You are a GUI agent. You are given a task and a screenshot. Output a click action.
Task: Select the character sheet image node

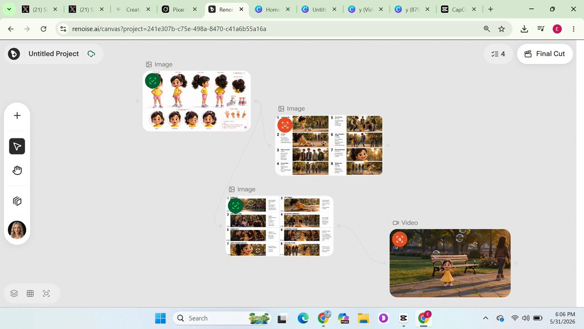197,101
